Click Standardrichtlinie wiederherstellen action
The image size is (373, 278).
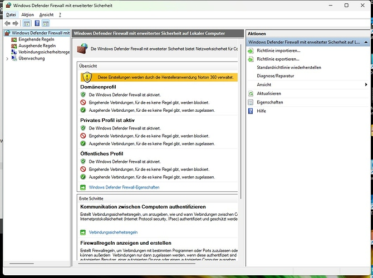tap(289, 67)
